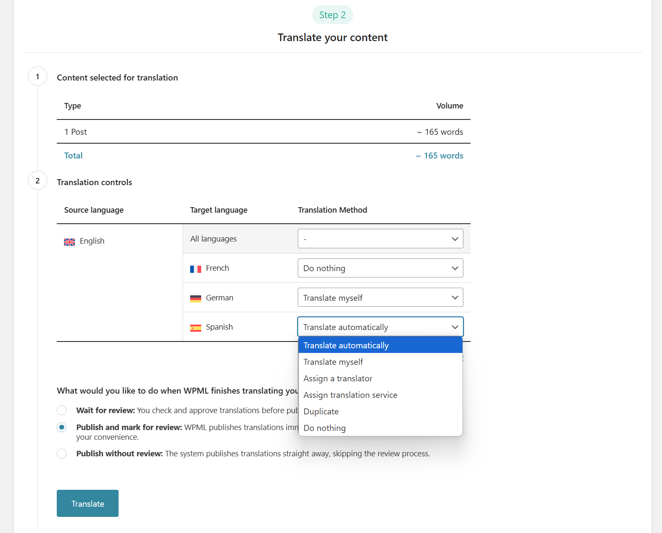Image resolution: width=662 pixels, height=533 pixels.
Task: Click the UK flag icon beside English
Action: click(69, 242)
